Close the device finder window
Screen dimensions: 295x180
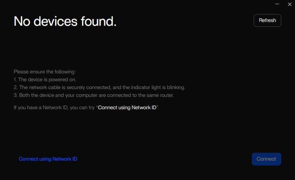290,4
